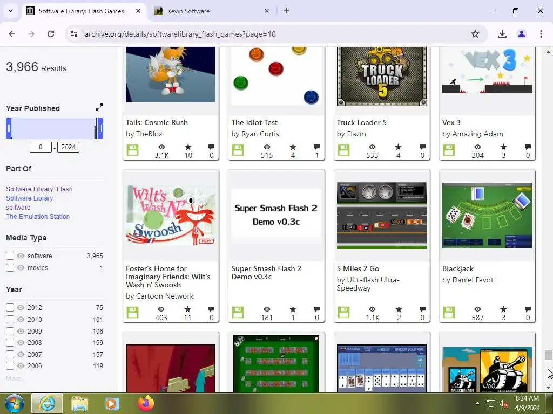
Task: Click the favorites star on Tails: Cosmic Rush
Action: click(x=188, y=147)
